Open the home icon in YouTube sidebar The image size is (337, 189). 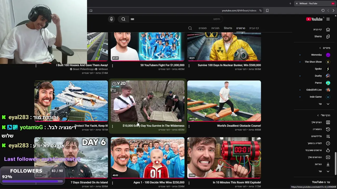(x=328, y=30)
